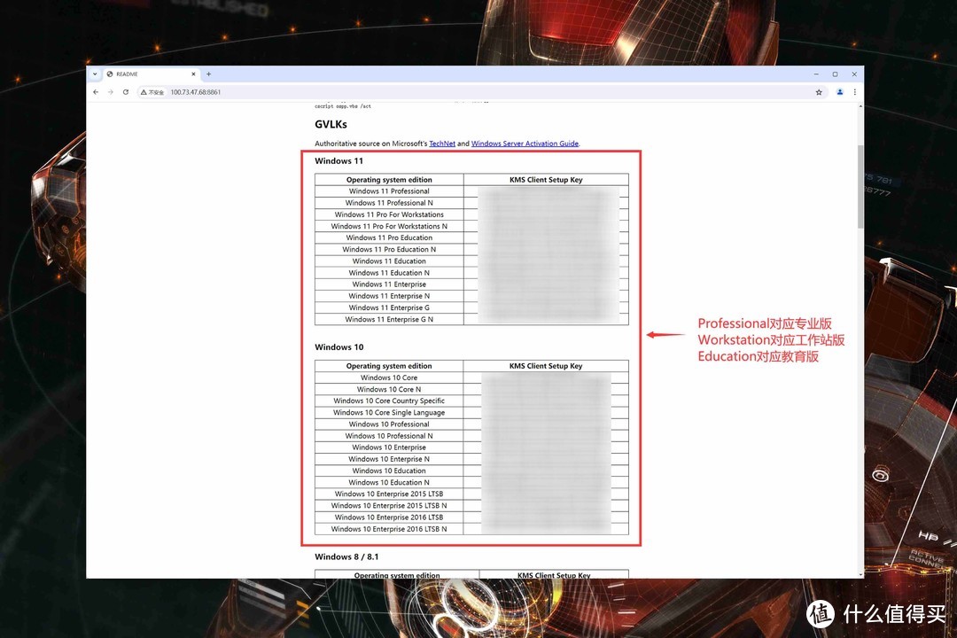Reload the page with the refresh icon
The image size is (957, 638).
click(126, 92)
